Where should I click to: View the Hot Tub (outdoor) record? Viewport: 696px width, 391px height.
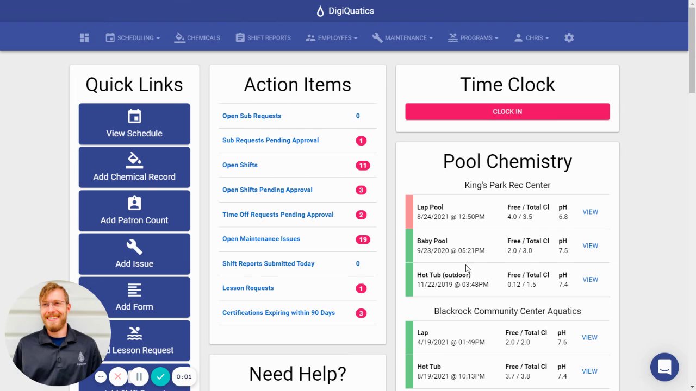(x=590, y=279)
